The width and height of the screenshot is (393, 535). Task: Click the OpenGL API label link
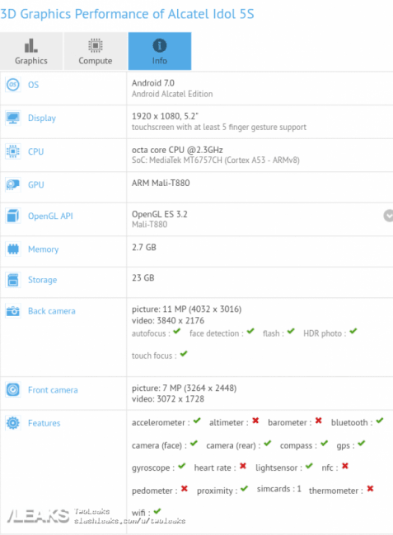50,216
